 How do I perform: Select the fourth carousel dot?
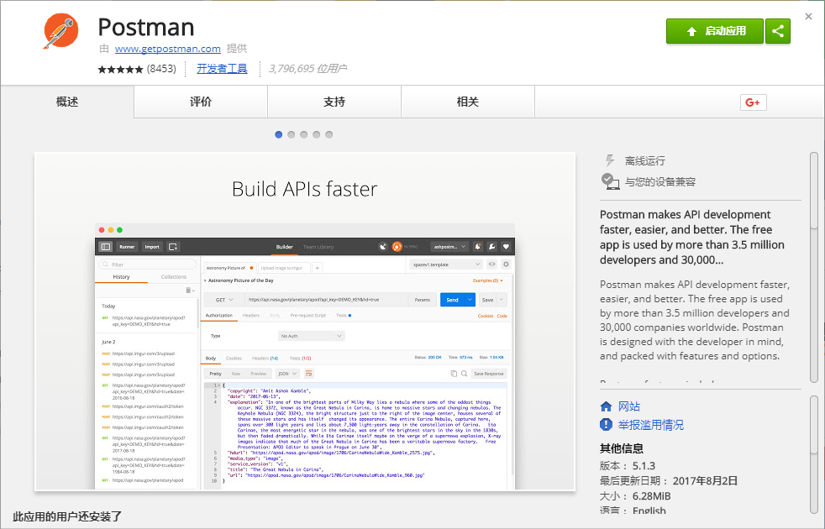pyautogui.click(x=317, y=134)
